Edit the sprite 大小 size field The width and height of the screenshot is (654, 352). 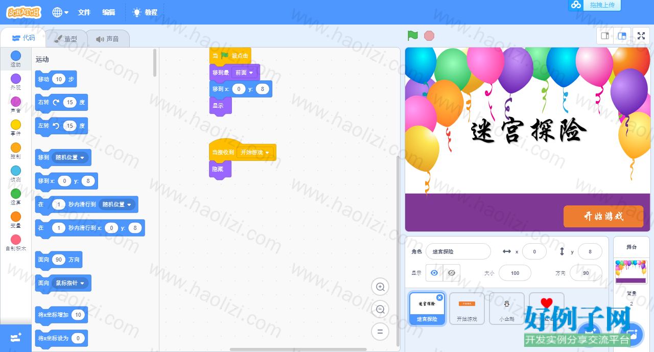[x=515, y=273]
